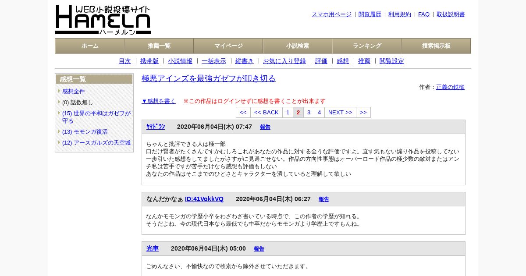526x276 pixels.
Task: Click 評価 in the sub navigation
Action: click(321, 61)
